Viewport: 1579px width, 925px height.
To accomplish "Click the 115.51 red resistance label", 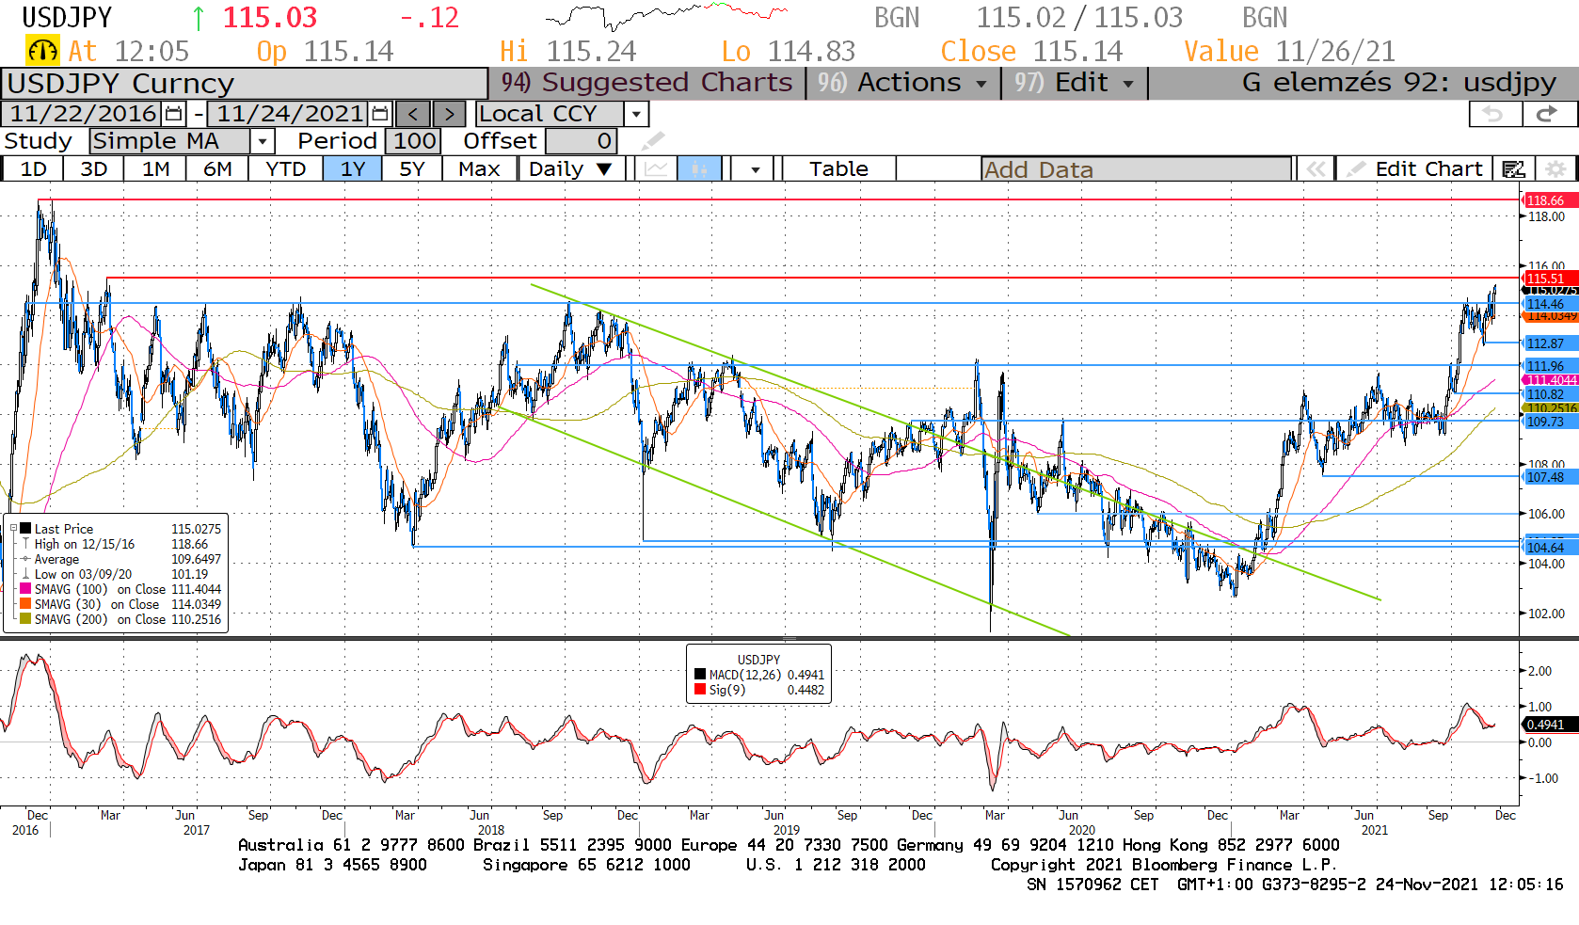I will [x=1548, y=279].
